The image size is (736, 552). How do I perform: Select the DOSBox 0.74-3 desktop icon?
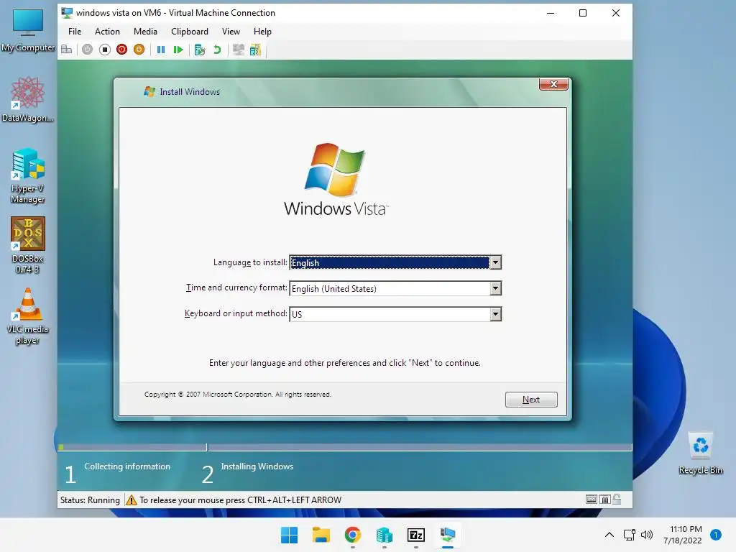28,245
